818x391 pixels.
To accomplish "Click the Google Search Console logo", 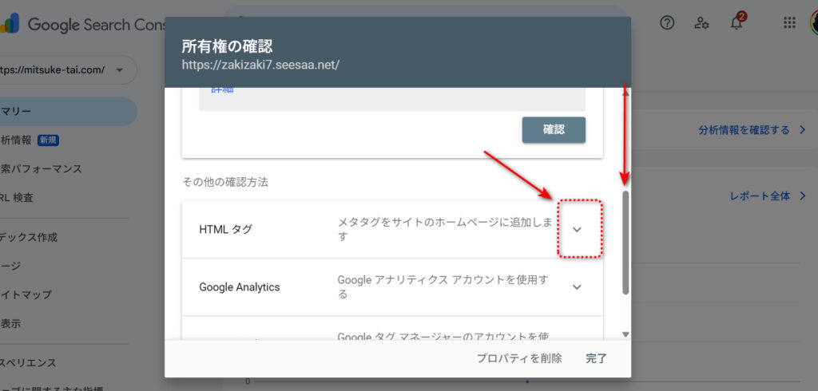I will (80, 25).
